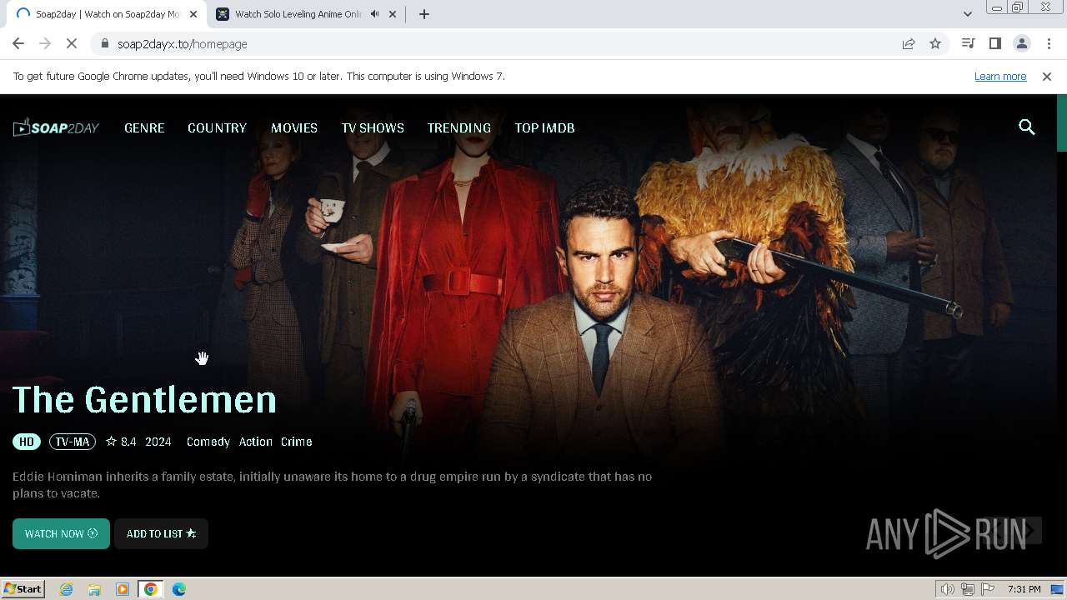Open the Chrome profile avatar
The height and width of the screenshot is (600, 1067).
pyautogui.click(x=1021, y=43)
